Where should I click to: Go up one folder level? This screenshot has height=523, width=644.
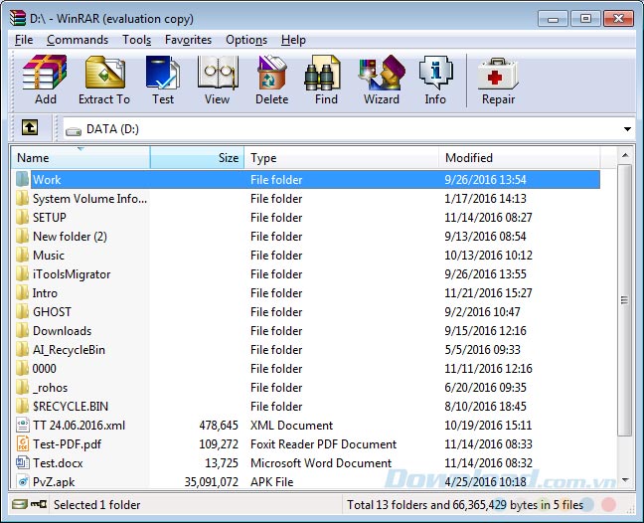click(x=30, y=128)
